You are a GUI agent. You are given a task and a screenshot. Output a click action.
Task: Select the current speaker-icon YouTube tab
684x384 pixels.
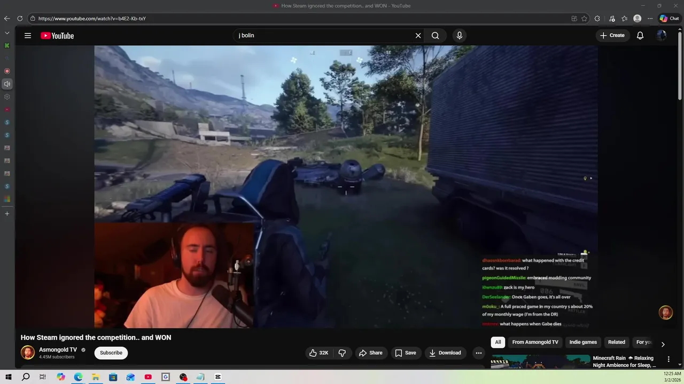coord(7,84)
